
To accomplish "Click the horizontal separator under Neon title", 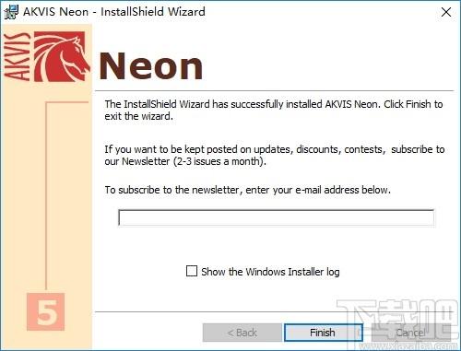I will pyautogui.click(x=274, y=91).
